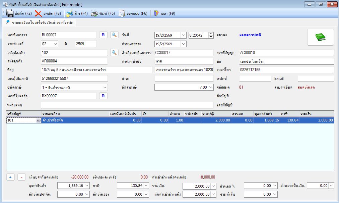Click the green book icon button
339x203 pixels.
click(x=320, y=37)
